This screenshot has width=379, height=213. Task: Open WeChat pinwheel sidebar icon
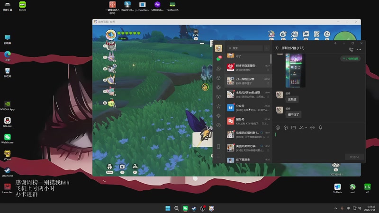coord(218,106)
